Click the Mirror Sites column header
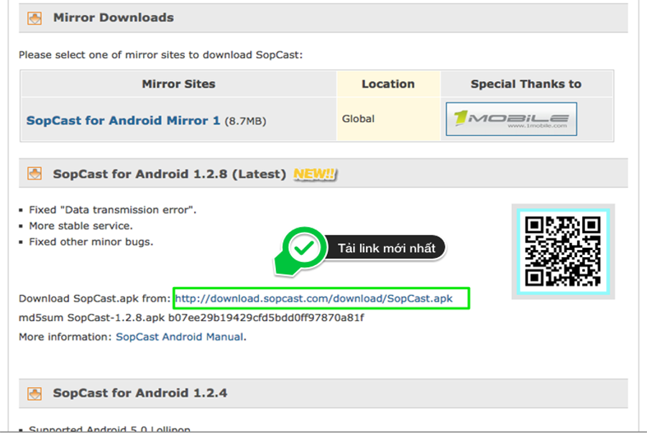Viewport: 647px width, 433px height. (179, 84)
